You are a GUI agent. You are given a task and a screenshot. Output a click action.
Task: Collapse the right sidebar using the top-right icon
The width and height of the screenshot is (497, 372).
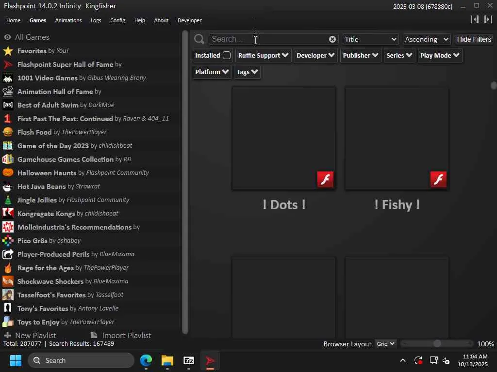(x=488, y=19)
